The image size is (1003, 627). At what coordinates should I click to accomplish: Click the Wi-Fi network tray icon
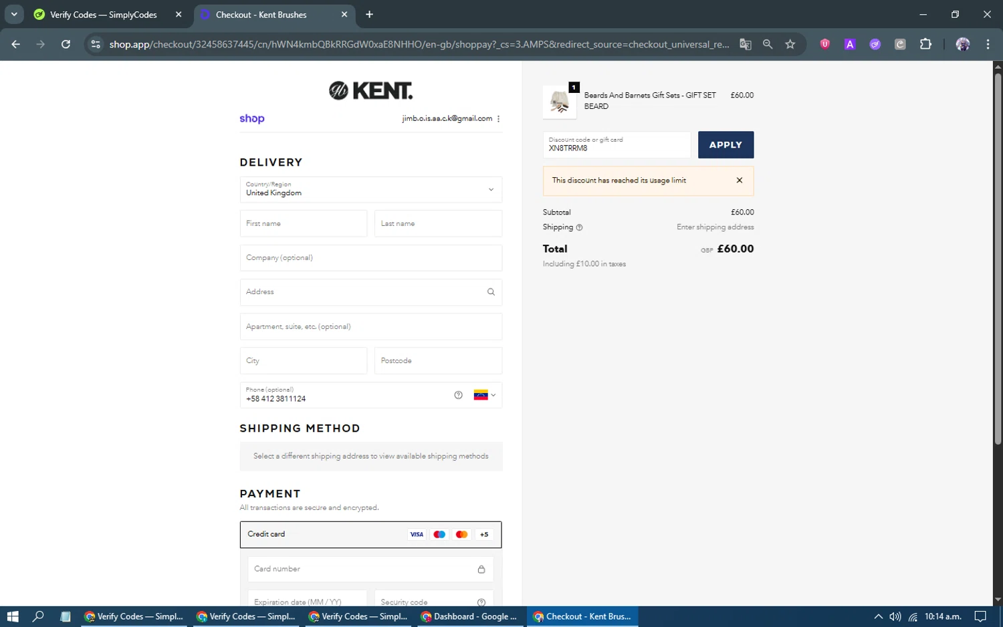913,616
